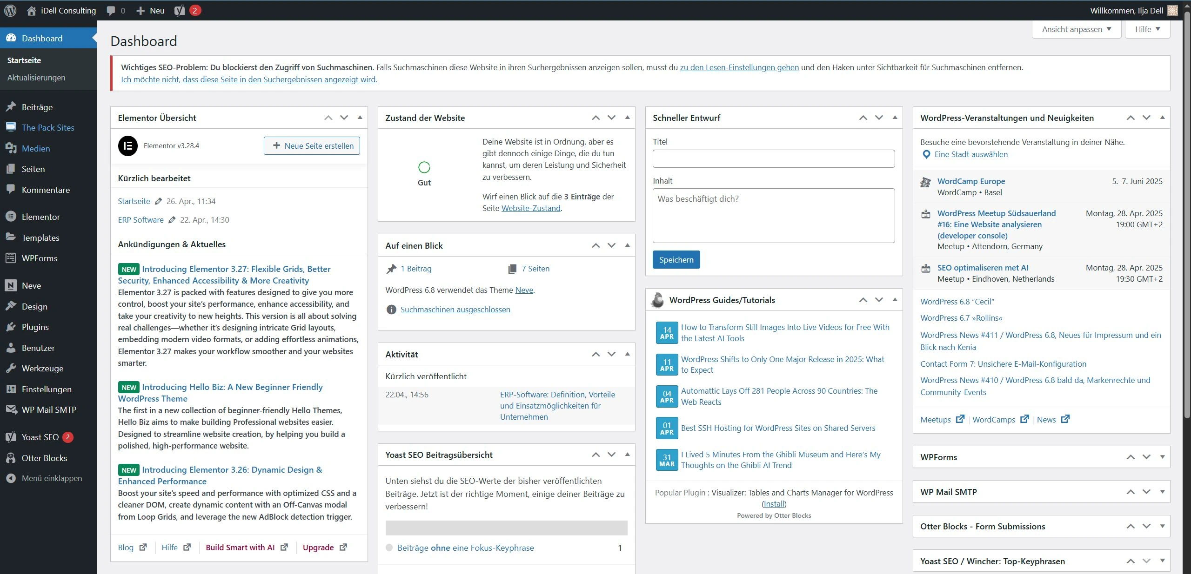Open the Neu menu in admin bar
Image resolution: width=1191 pixels, height=574 pixels.
coord(150,11)
